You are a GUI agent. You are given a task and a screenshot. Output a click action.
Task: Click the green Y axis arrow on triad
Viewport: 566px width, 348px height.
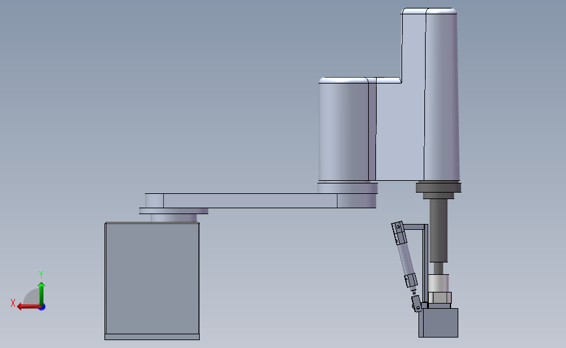[42, 293]
